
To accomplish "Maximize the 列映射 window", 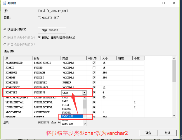I will click(x=163, y=3).
